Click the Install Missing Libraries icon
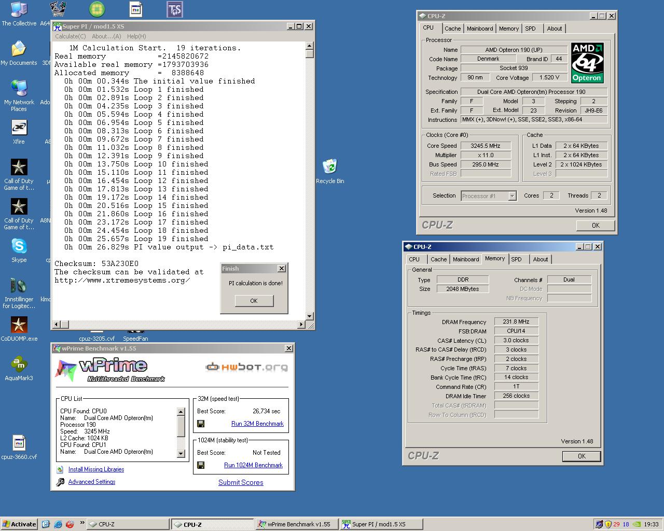This screenshot has height=531, width=664. [x=60, y=470]
